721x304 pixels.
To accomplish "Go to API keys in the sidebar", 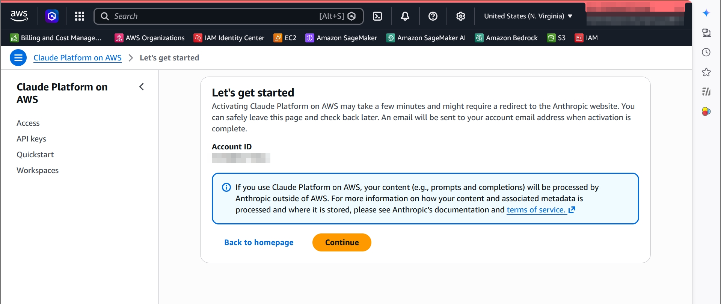I will [32, 139].
